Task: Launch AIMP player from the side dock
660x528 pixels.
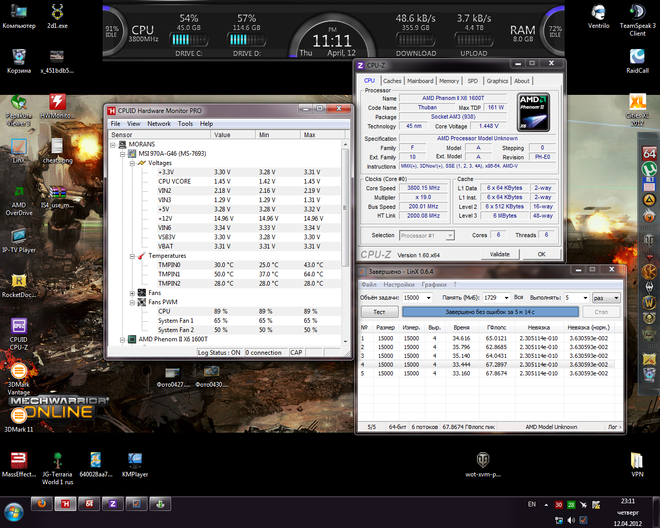Action: (x=649, y=200)
